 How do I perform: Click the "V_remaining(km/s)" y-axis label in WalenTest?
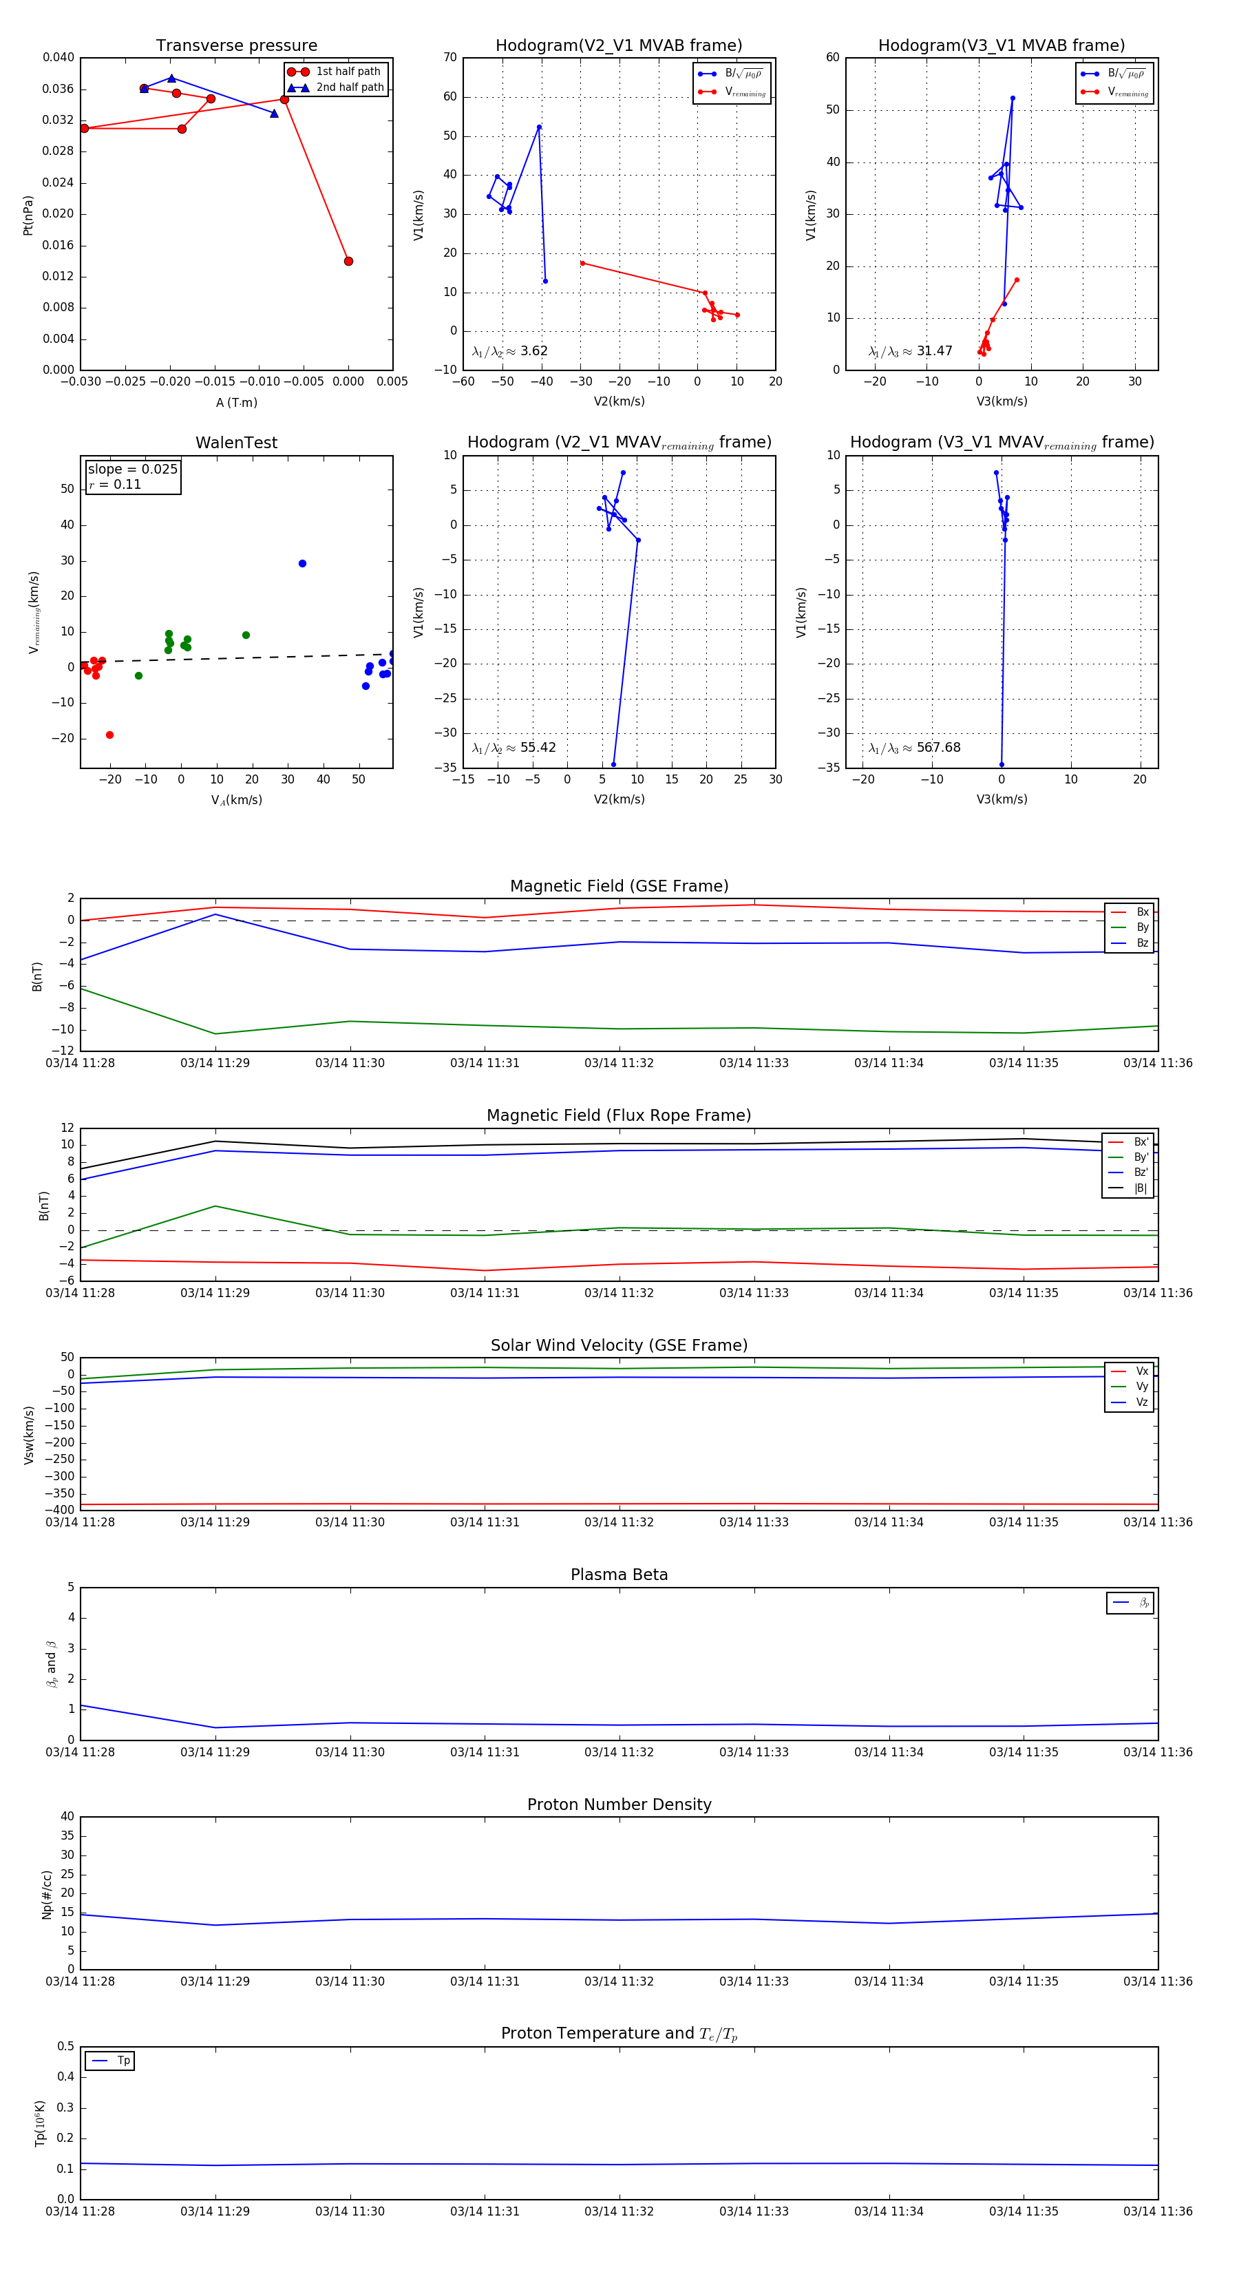34,612
